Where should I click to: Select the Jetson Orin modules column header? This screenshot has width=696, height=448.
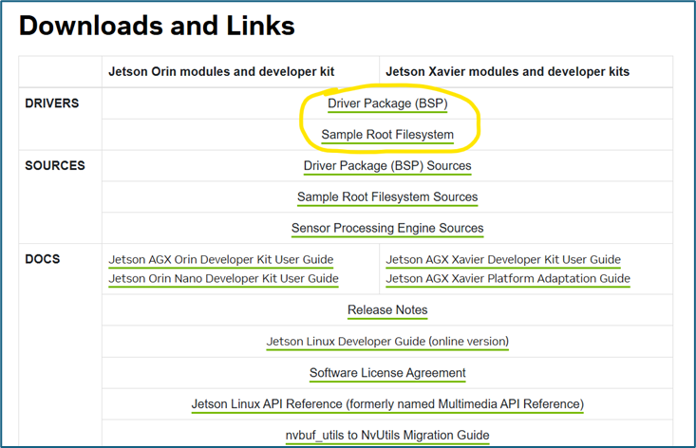pos(221,71)
